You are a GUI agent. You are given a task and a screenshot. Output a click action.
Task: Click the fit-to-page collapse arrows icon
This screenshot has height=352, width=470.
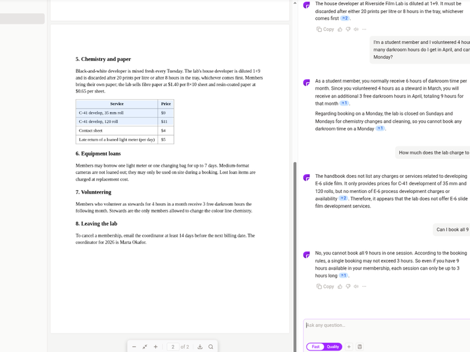[145, 347]
